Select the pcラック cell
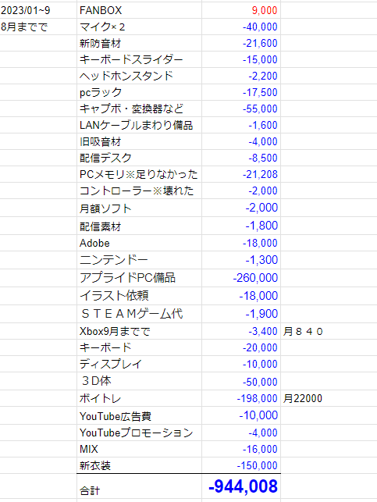 (139, 92)
